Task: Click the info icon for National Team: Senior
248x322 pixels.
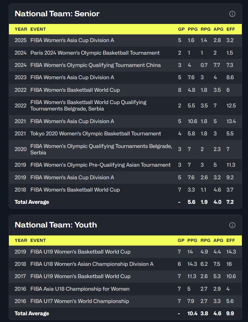Action: 232,14
